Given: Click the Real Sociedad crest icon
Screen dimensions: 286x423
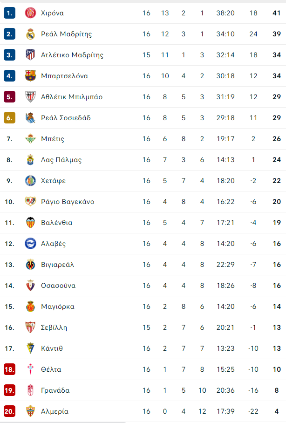Looking at the screenshot, I should [x=30, y=118].
